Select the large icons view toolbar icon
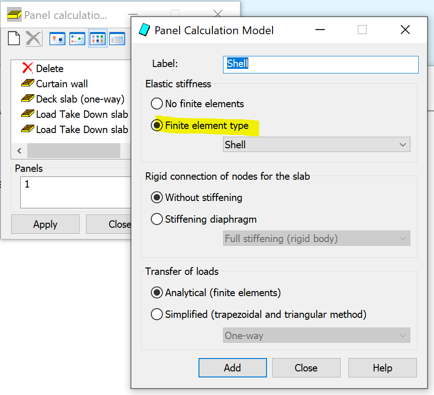 (57, 38)
